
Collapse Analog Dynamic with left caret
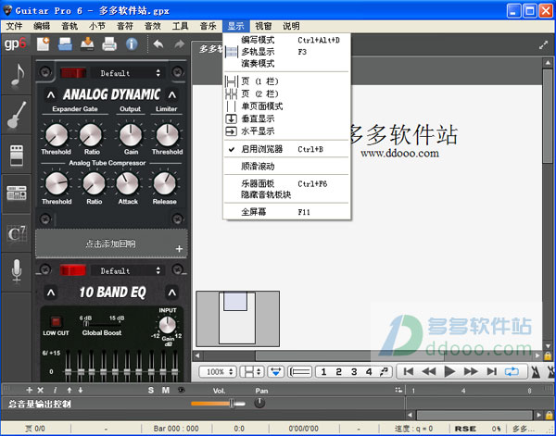[51, 95]
